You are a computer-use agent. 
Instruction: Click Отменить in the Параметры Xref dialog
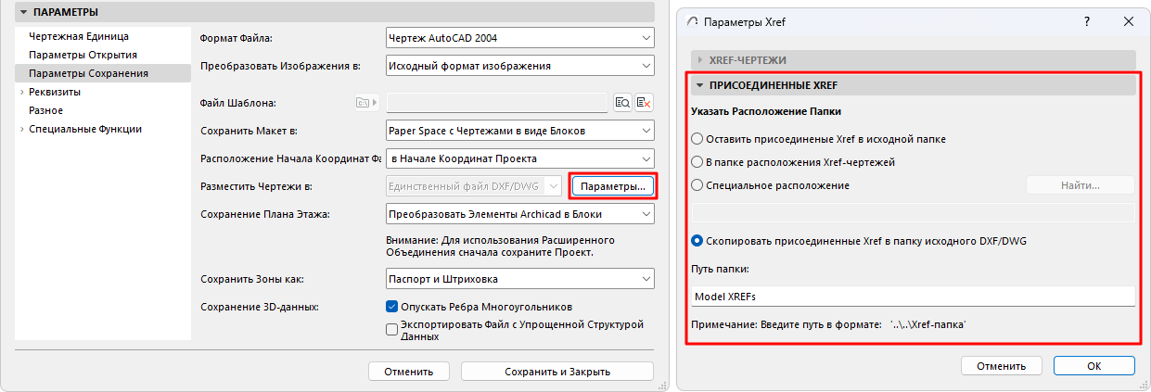coord(1001,366)
